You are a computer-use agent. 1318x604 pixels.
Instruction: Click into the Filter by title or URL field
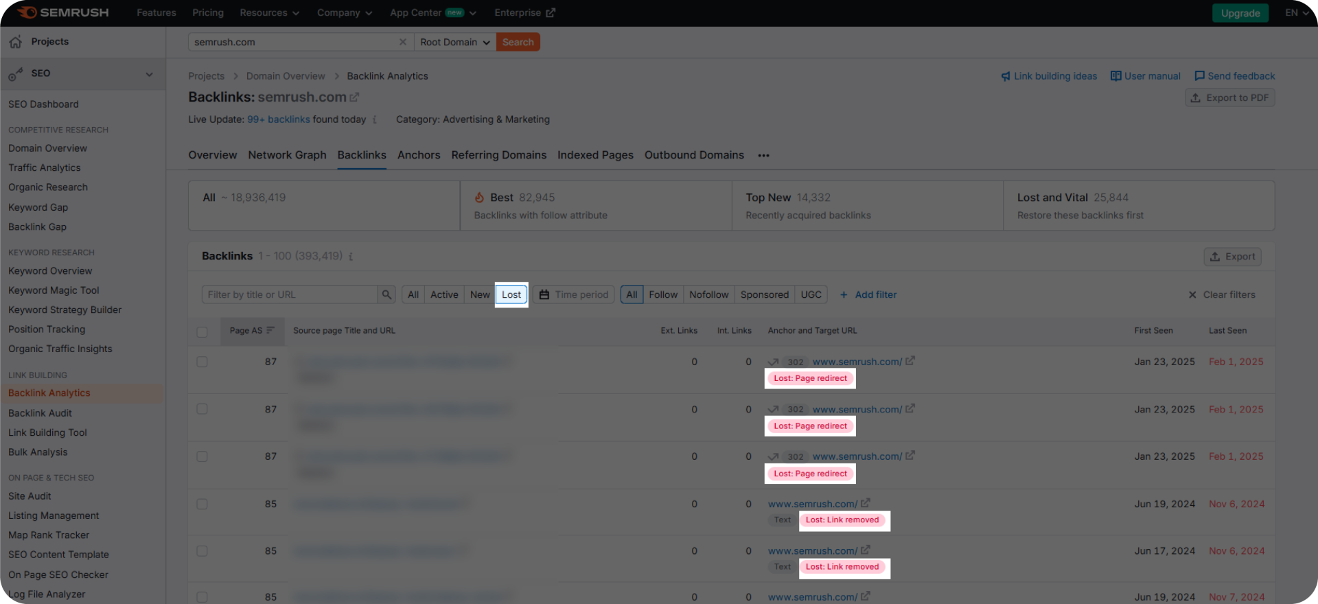[290, 294]
